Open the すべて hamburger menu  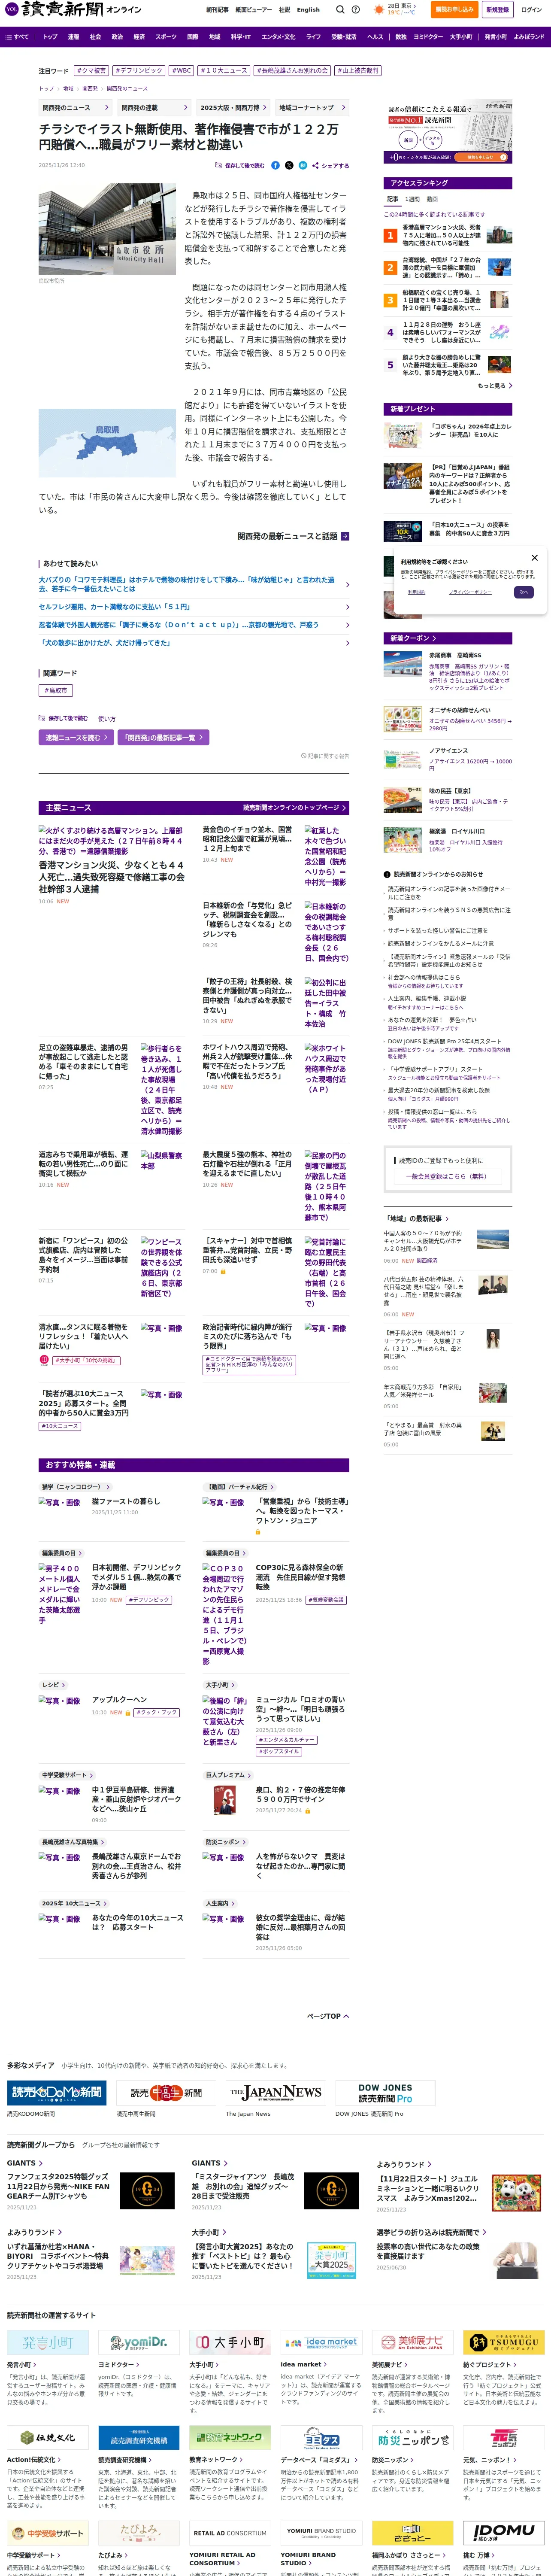(x=17, y=37)
